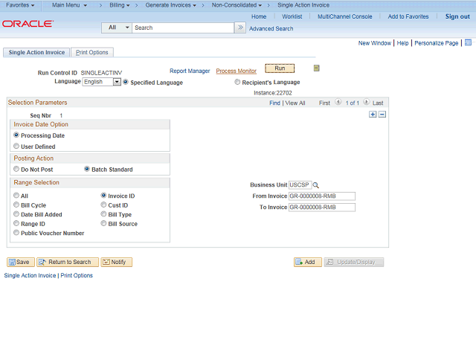
Task: Select Do Not Post posting action
Action: point(16,169)
